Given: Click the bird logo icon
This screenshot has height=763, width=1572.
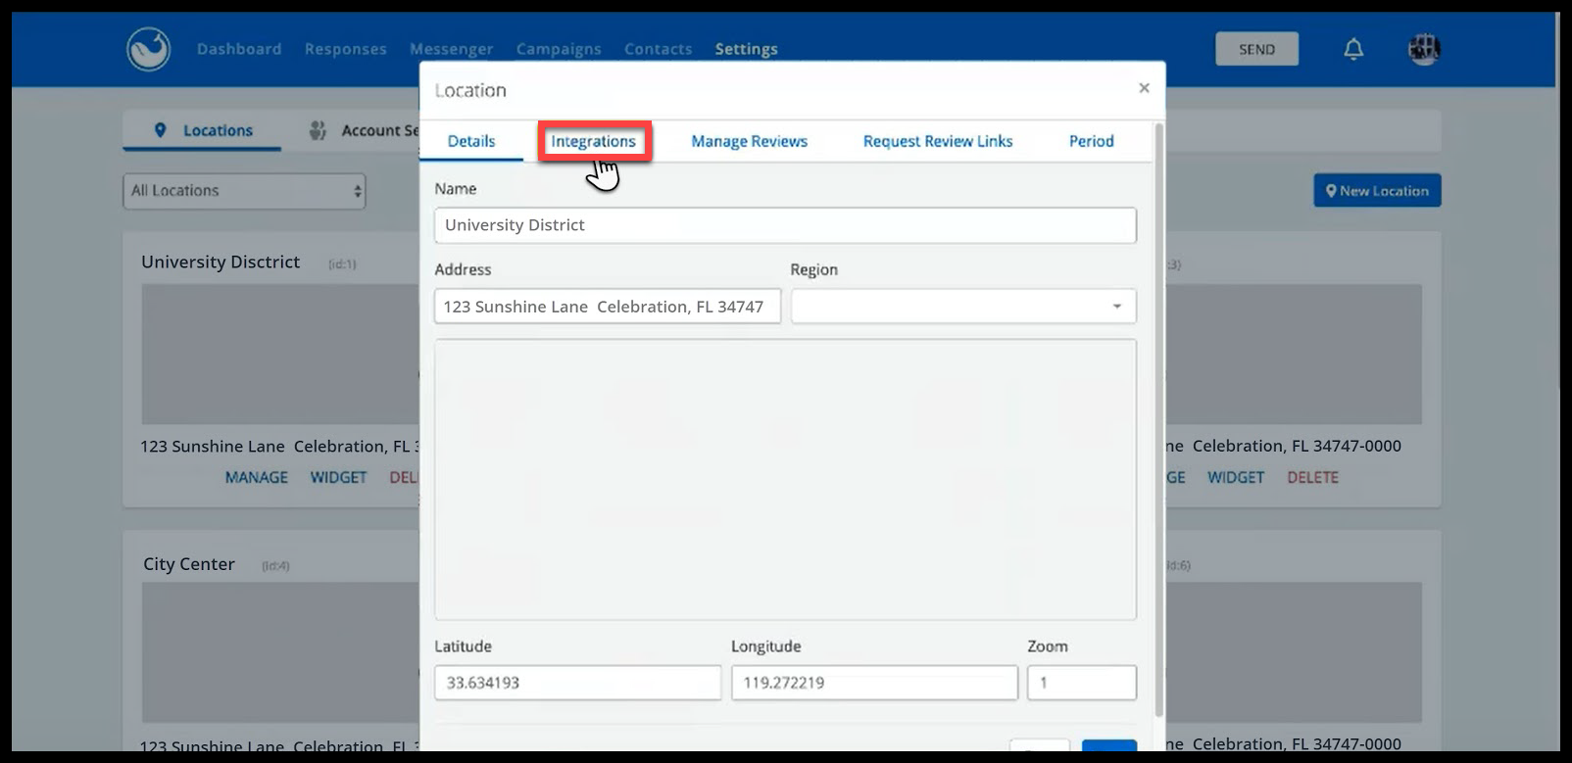Looking at the screenshot, I should pos(148,49).
